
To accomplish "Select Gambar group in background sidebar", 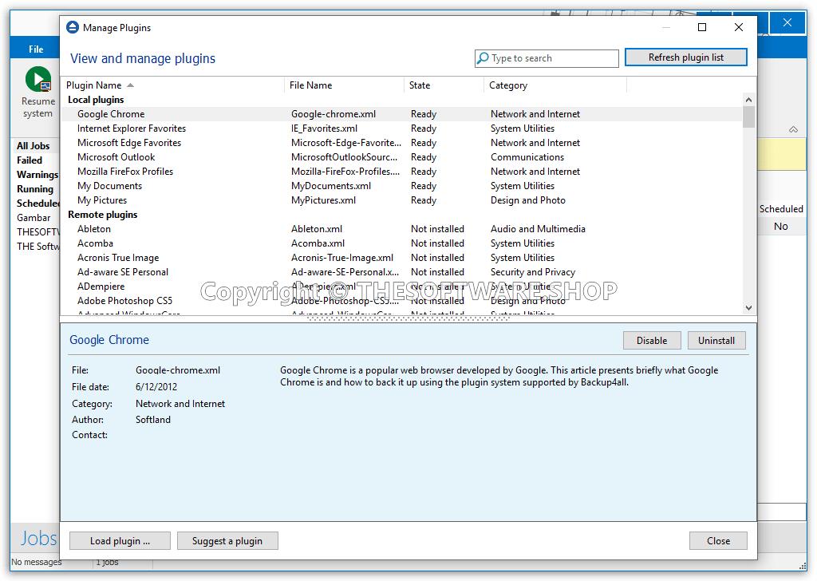I will [34, 218].
